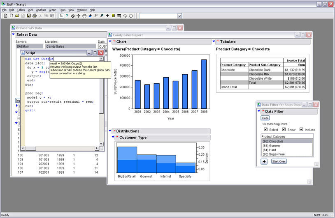Open the Tables menu
Viewport: 335px width, 218px height.
click(x=21, y=10)
